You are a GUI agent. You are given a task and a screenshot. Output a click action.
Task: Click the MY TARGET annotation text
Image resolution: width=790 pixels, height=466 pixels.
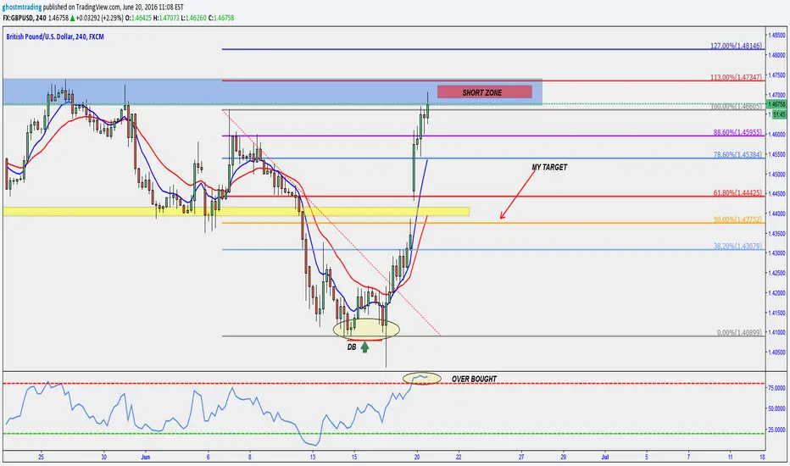(549, 167)
